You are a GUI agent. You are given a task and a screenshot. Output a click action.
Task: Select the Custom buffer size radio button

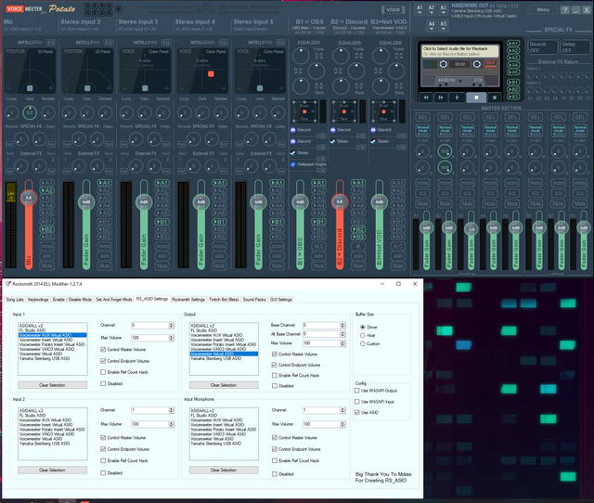coord(363,343)
